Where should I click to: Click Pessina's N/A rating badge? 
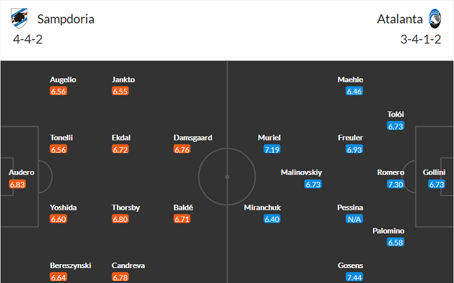point(354,220)
